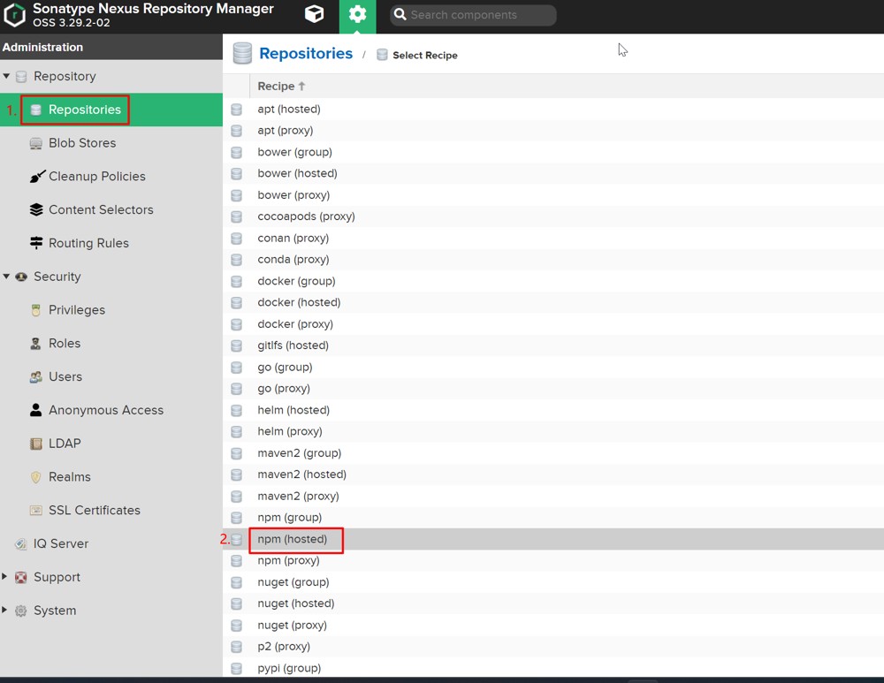This screenshot has width=884, height=683.
Task: Click the search magnifier icon
Action: click(400, 14)
